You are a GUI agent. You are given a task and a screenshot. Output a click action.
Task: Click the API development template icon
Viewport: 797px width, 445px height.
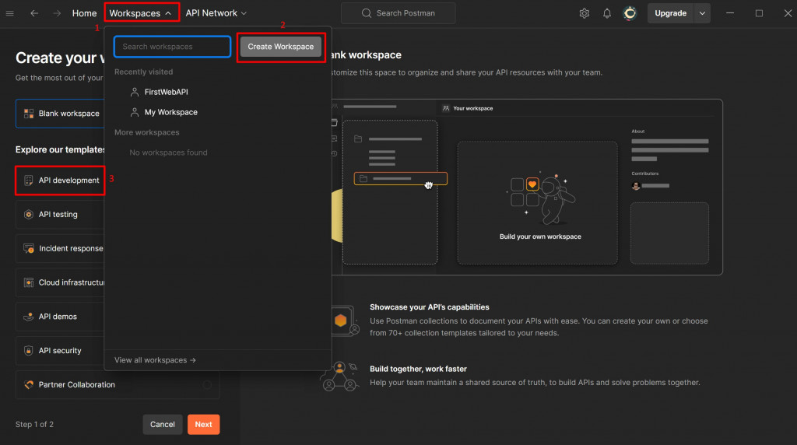pyautogui.click(x=29, y=180)
